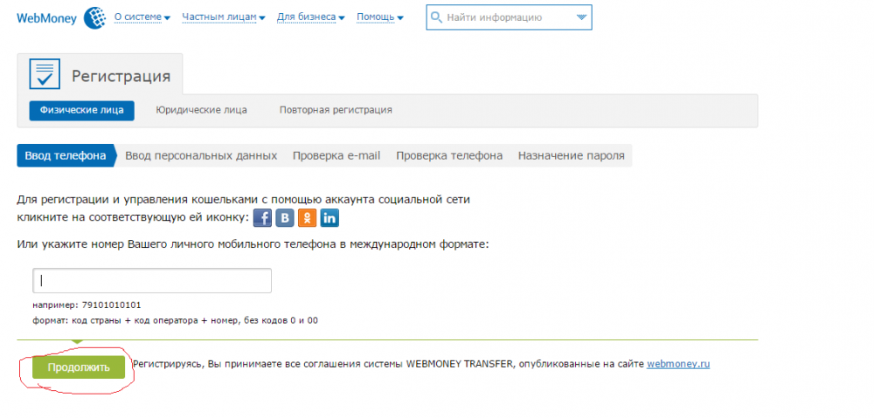Go to the Ввод персональных данных step
Viewport: 874px width, 418px height.
pyautogui.click(x=201, y=155)
